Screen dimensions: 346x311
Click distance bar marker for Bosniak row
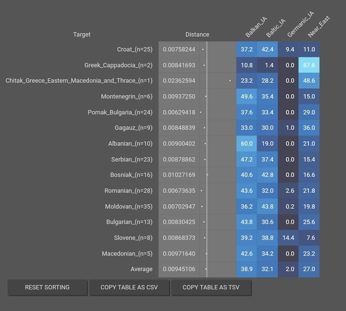207,175
